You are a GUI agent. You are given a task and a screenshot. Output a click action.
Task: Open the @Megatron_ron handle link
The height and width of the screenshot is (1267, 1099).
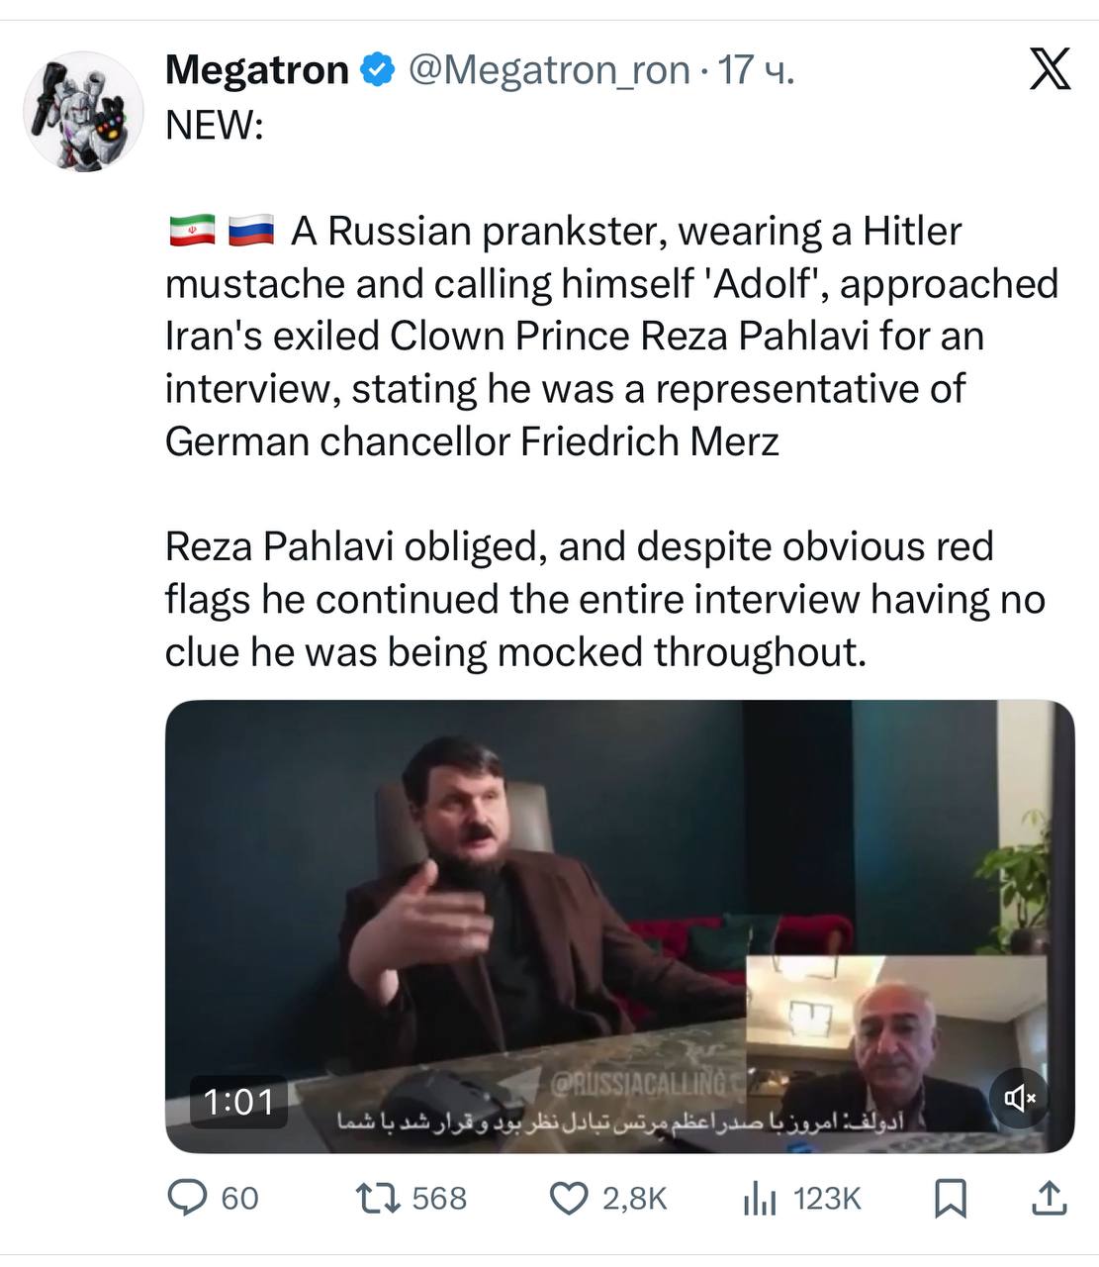pos(549,70)
